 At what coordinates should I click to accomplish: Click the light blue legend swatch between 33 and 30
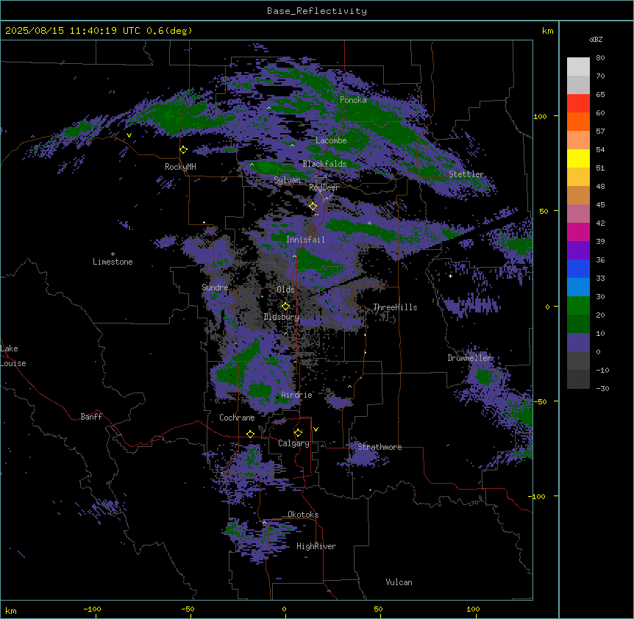point(578,287)
